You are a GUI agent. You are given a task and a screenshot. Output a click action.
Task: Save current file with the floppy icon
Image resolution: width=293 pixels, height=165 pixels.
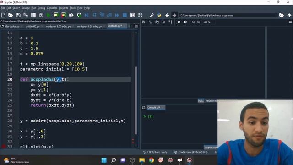point(18,15)
